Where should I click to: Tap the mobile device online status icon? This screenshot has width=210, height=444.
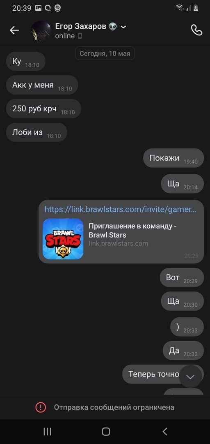(x=80, y=36)
